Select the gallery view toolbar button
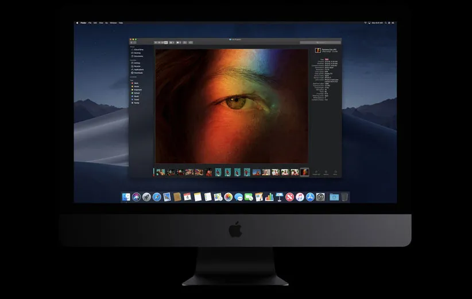This screenshot has width=472, height=299. pos(166,42)
